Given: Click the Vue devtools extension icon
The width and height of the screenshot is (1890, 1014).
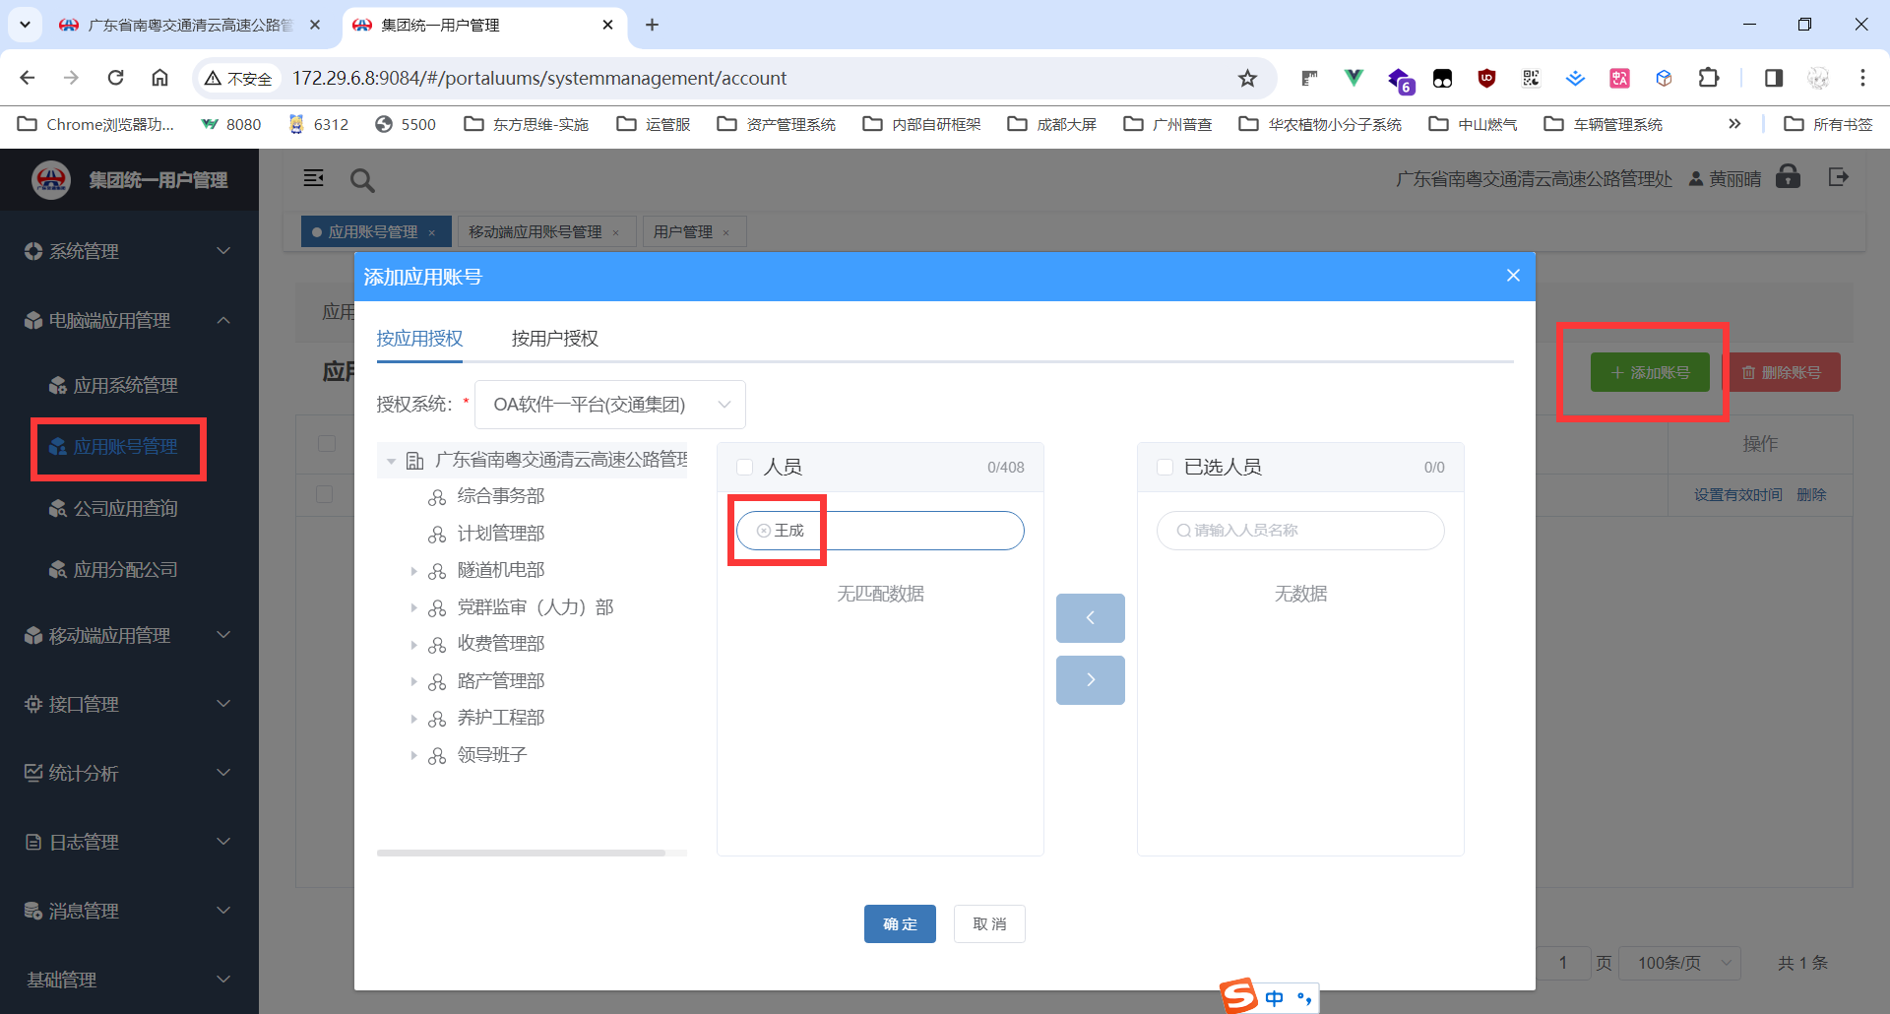Looking at the screenshot, I should pyautogui.click(x=1354, y=78).
